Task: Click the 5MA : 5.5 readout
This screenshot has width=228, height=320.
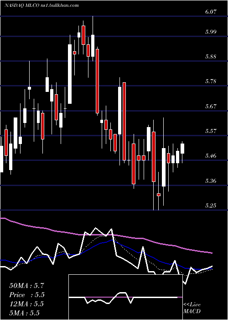Action: pos(24,313)
